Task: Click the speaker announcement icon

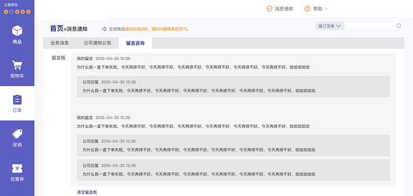Action: tap(104, 29)
